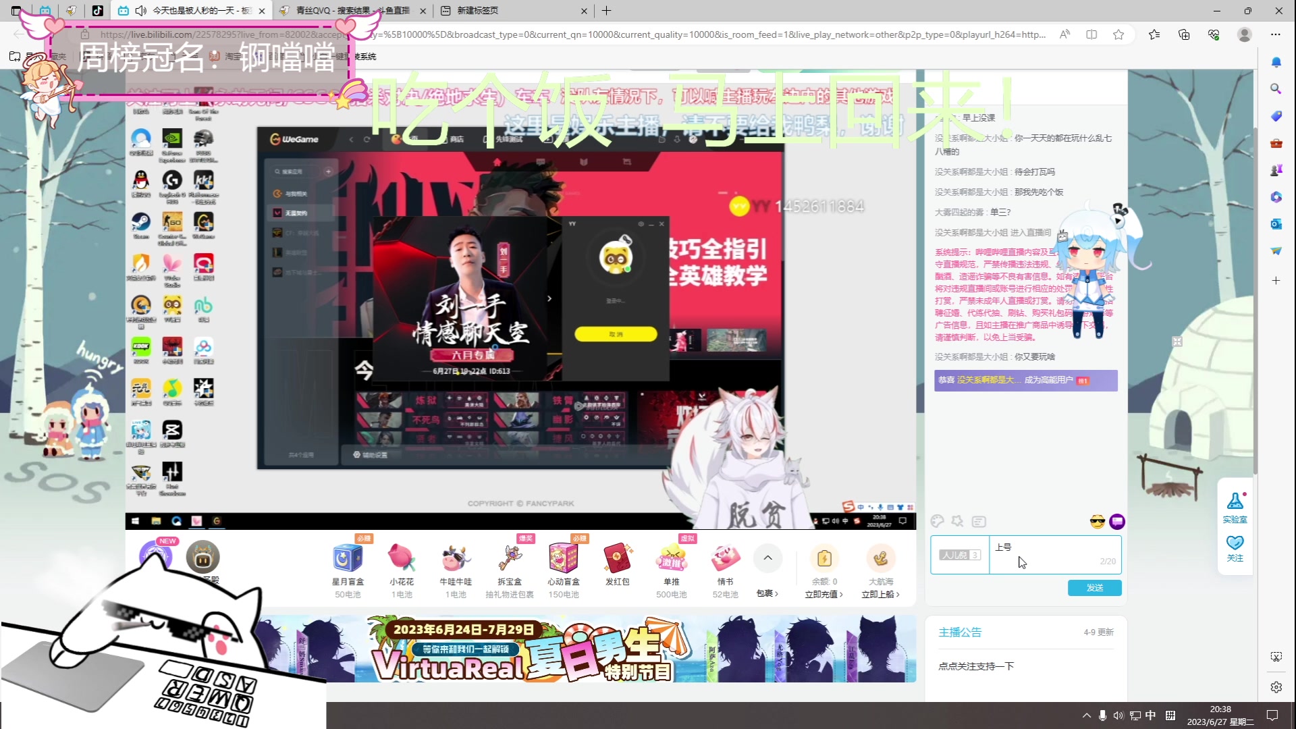
Task: Click 立即充值 recharge link
Action: pyautogui.click(x=823, y=595)
